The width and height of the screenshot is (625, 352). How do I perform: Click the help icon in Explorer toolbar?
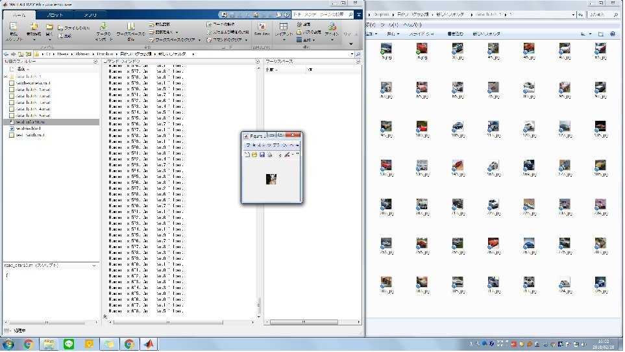[x=612, y=34]
